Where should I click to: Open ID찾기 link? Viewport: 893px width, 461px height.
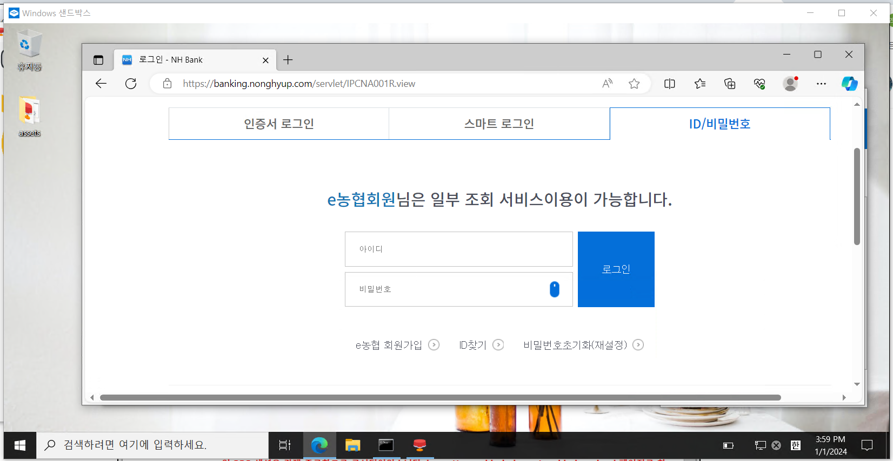click(x=481, y=345)
